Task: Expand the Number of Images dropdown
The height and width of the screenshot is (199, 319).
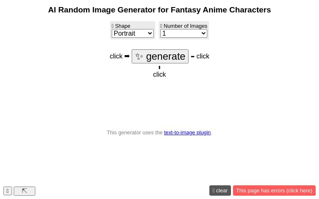Action: (x=184, y=34)
